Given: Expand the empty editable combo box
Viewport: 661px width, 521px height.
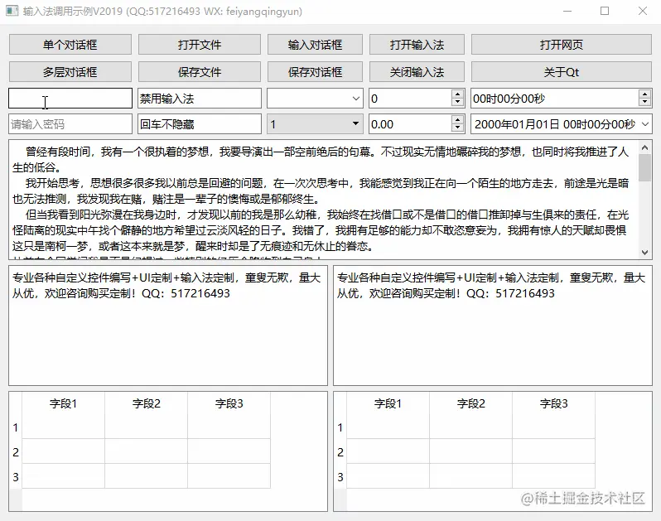Looking at the screenshot, I should pos(356,99).
